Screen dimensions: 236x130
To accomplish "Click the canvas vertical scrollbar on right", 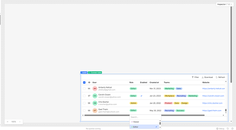I will coord(231,45).
